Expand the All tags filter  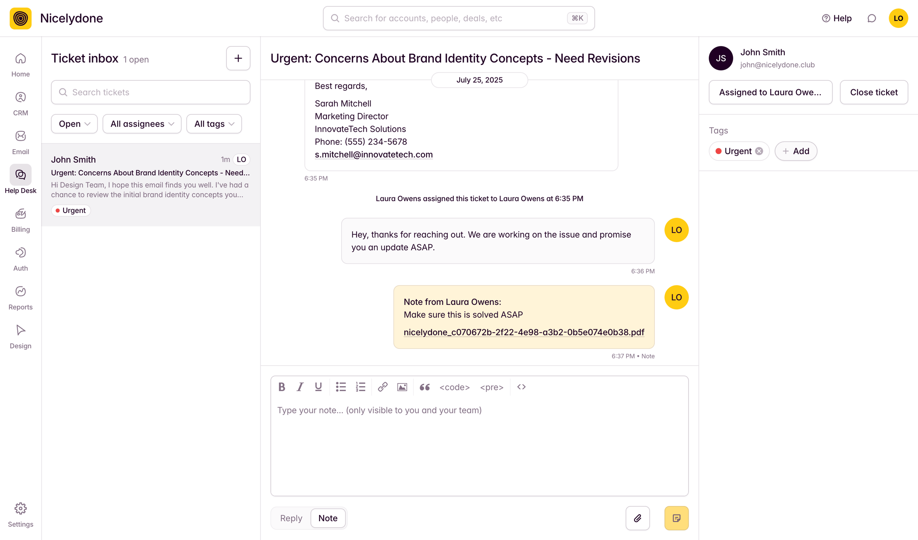(x=214, y=124)
